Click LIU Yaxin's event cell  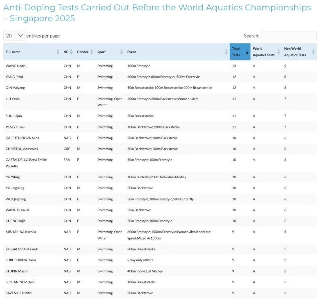tap(163, 99)
